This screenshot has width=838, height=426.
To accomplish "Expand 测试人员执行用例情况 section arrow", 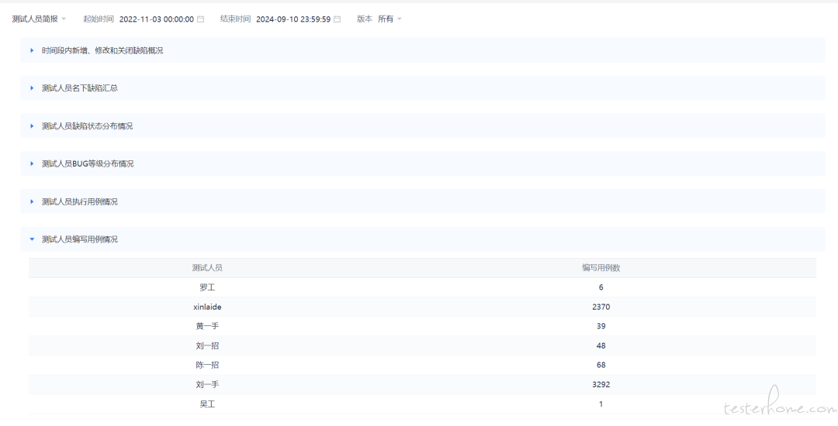I will (x=32, y=202).
